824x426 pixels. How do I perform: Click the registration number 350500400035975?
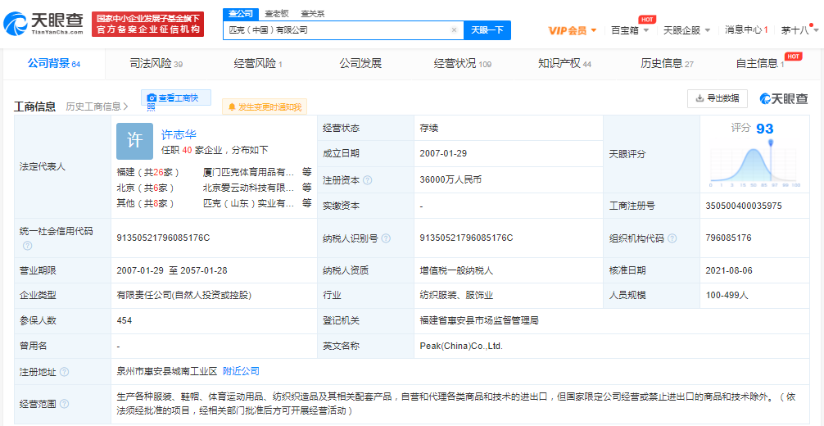click(x=744, y=206)
